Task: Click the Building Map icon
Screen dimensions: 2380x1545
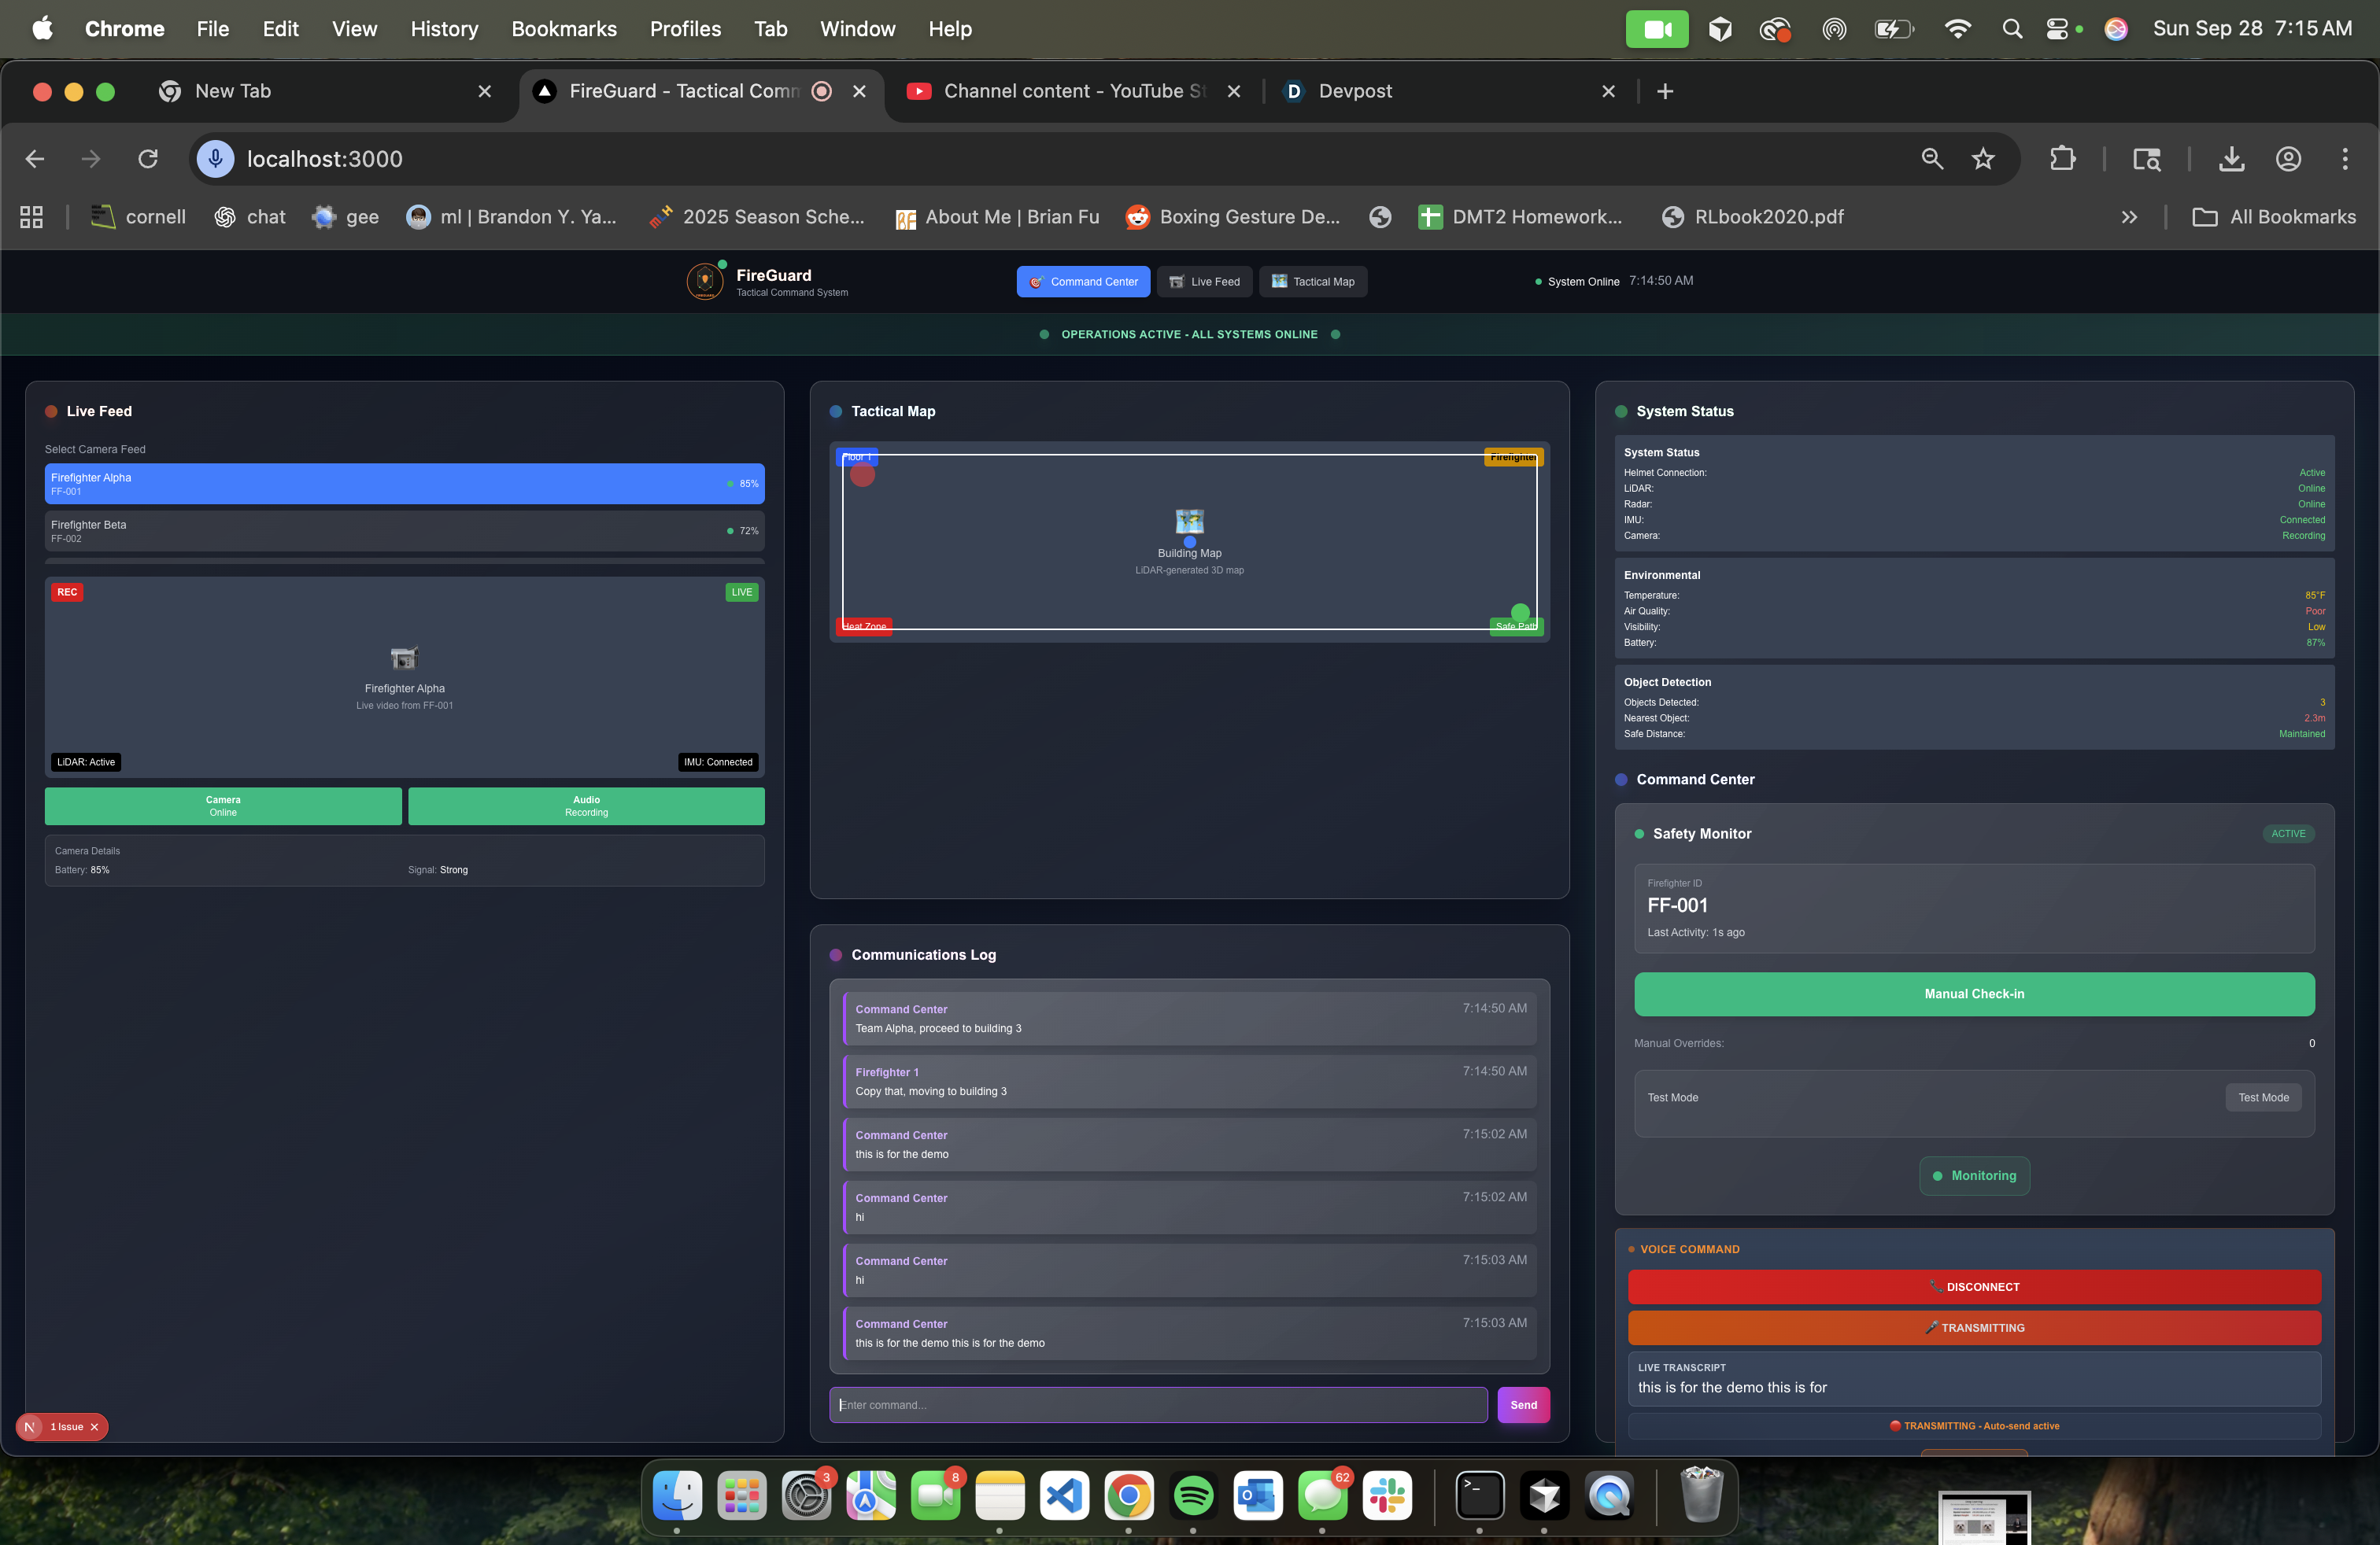Action: [x=1189, y=522]
